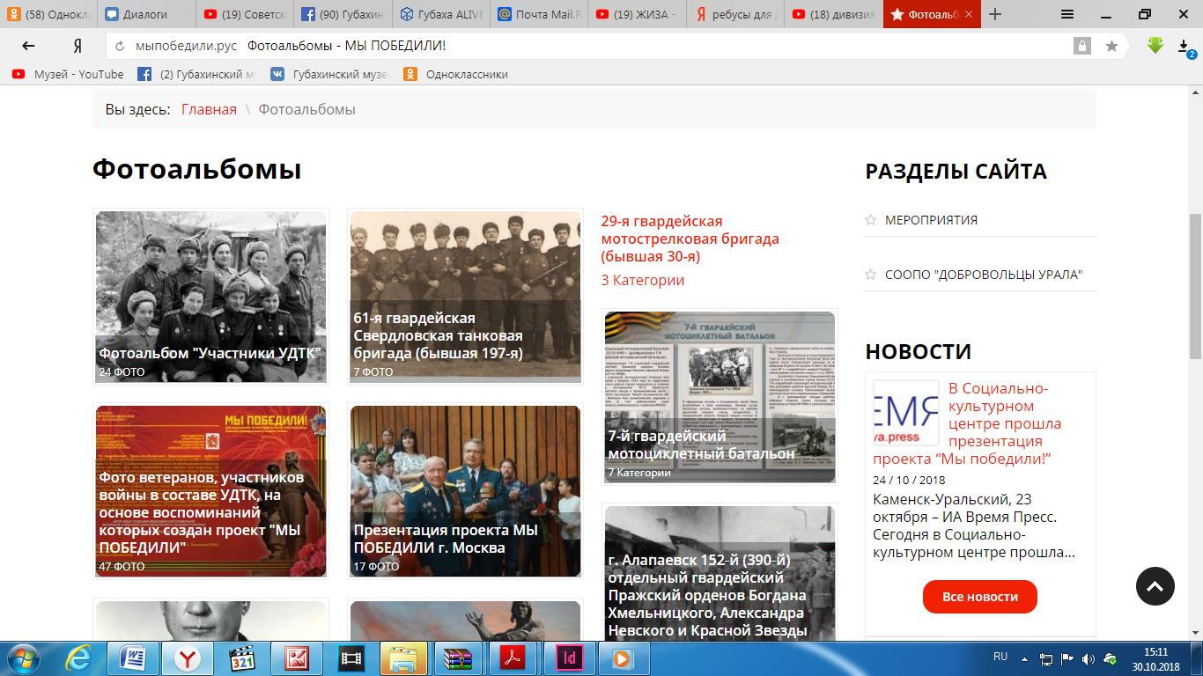Open 61-я гвардейская Свердловская танковая бригада album
Image resolution: width=1203 pixels, height=676 pixels.
465,297
